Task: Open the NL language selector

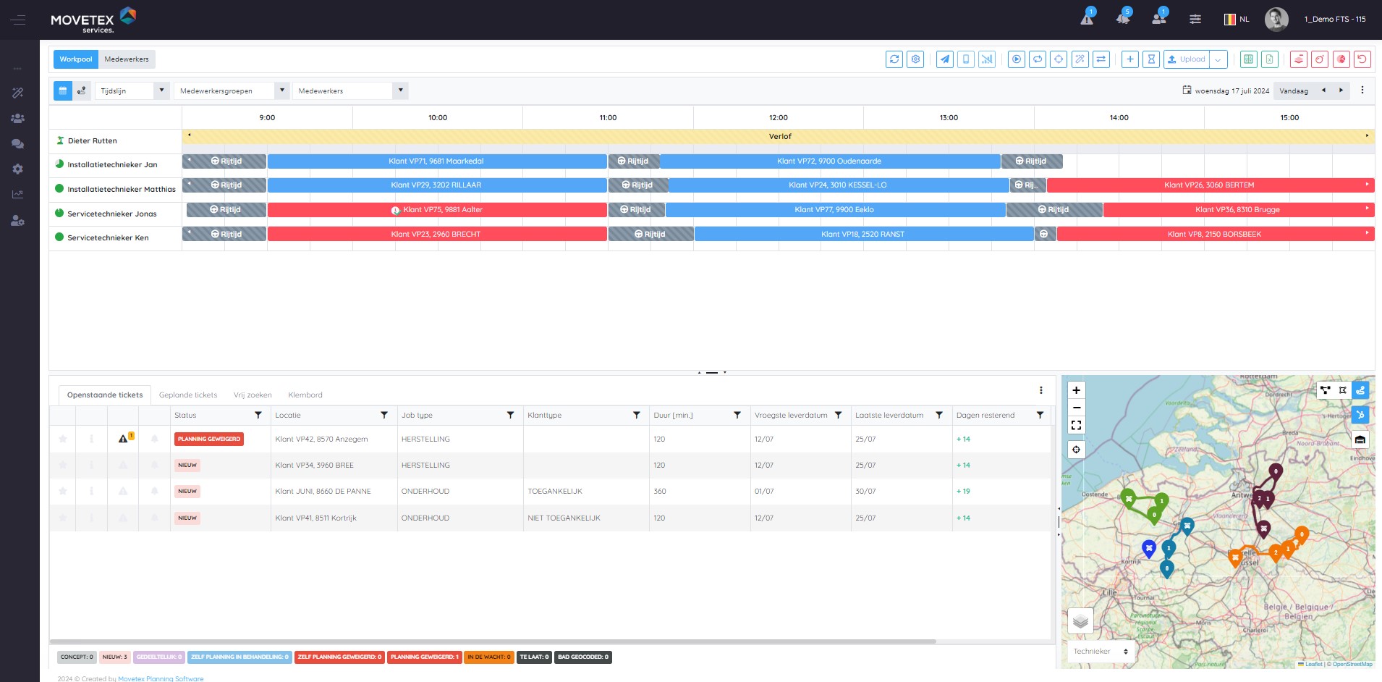Action: 1237,20
